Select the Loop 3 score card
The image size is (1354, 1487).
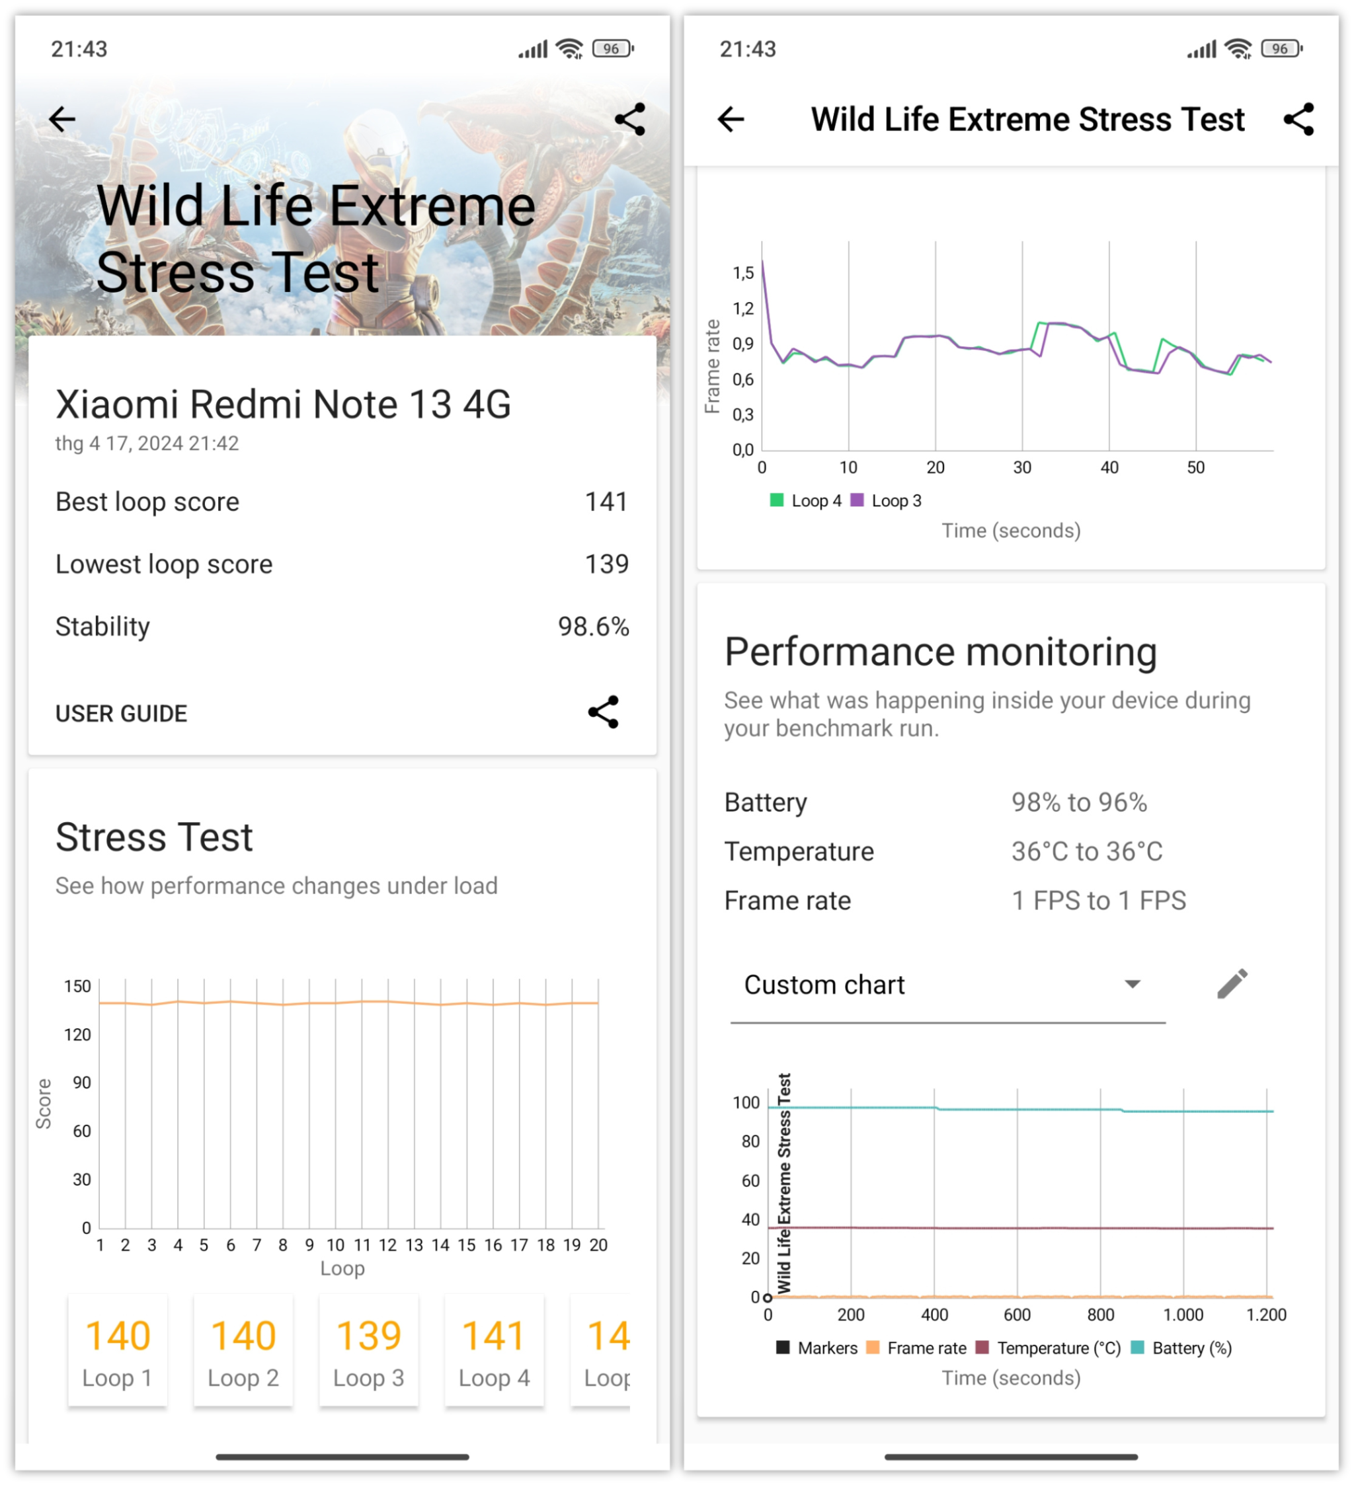[x=369, y=1351]
